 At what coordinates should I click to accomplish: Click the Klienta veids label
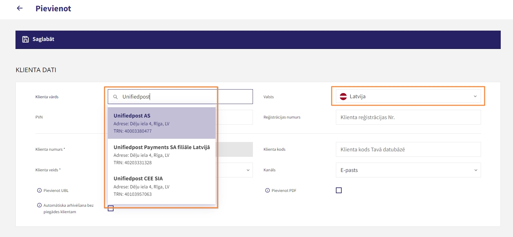48,170
